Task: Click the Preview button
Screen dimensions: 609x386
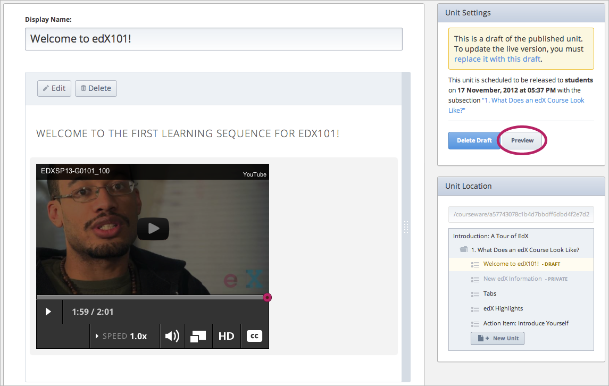Action: [x=522, y=140]
